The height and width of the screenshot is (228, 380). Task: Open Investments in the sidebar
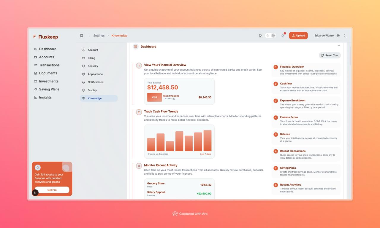48,81
